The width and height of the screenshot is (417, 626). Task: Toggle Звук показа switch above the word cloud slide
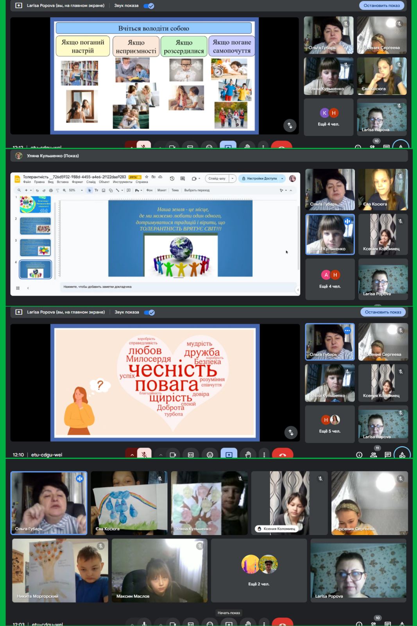click(149, 312)
